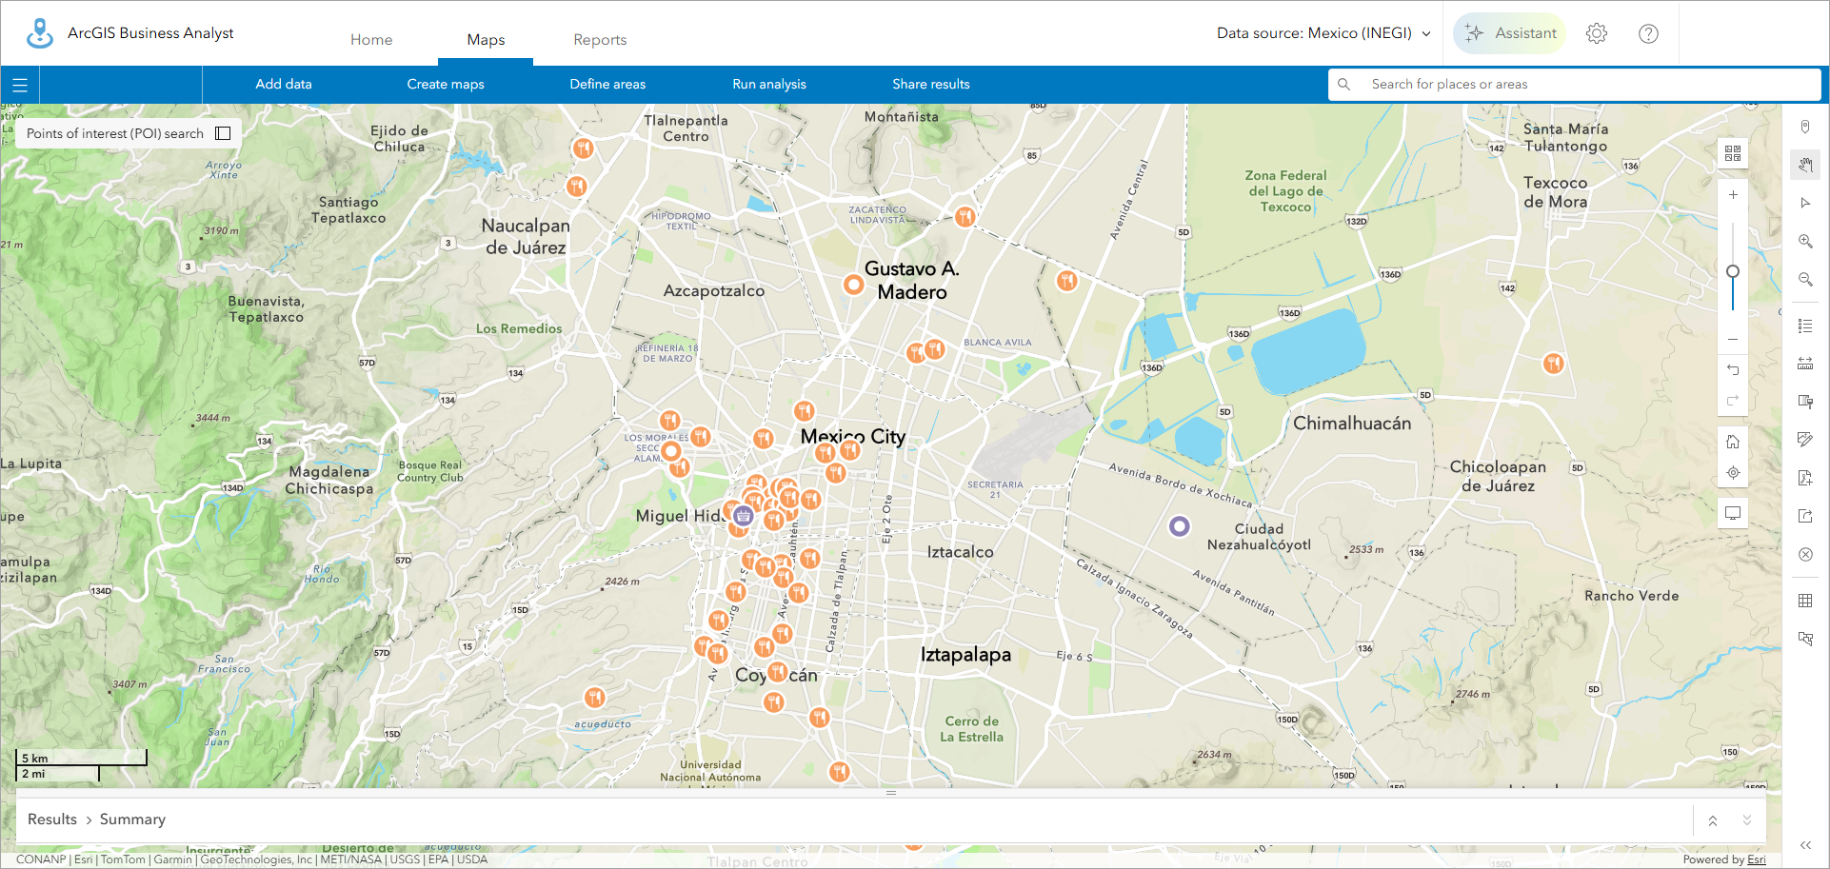Click the Search for places or areas field
The height and width of the screenshot is (869, 1830).
[x=1575, y=85]
